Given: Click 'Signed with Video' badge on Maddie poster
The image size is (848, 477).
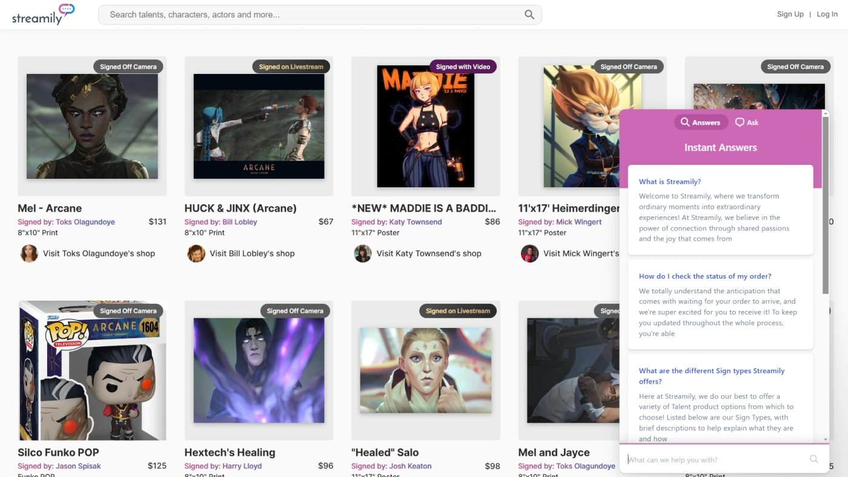Looking at the screenshot, I should pyautogui.click(x=463, y=67).
